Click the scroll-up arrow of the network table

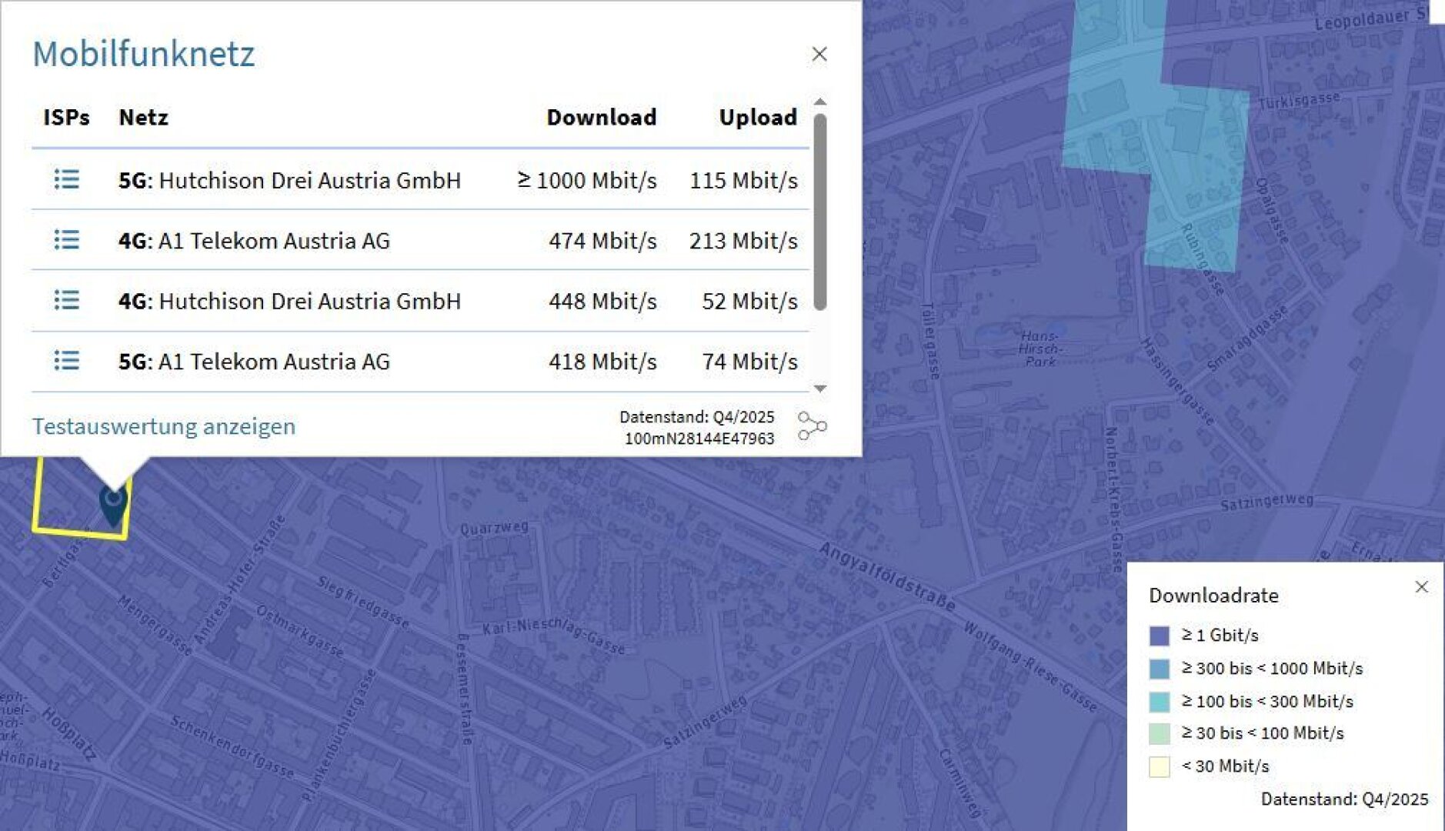(820, 102)
